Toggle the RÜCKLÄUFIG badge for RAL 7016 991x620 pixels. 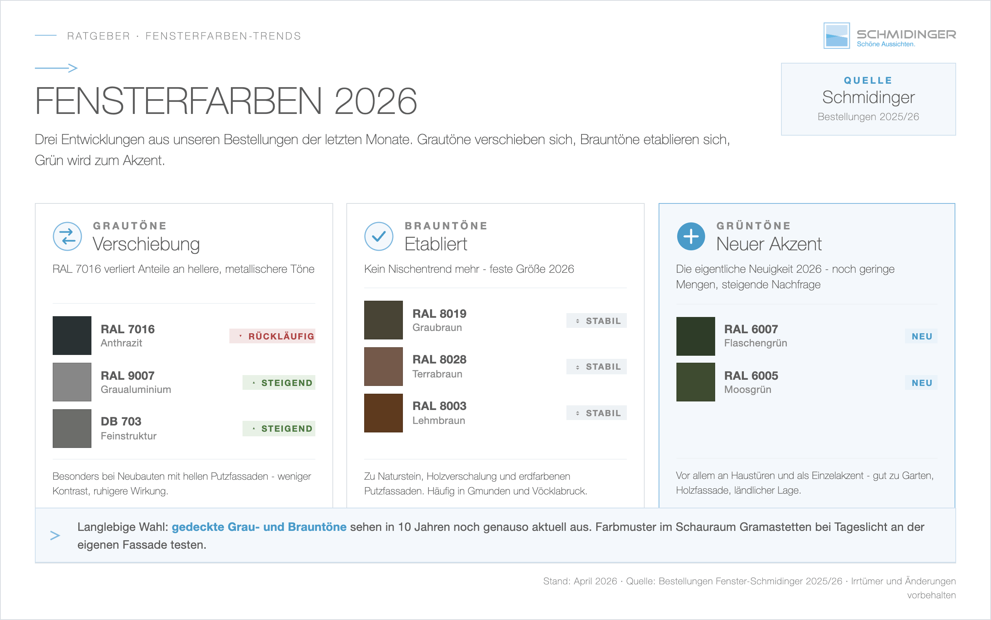coord(273,336)
